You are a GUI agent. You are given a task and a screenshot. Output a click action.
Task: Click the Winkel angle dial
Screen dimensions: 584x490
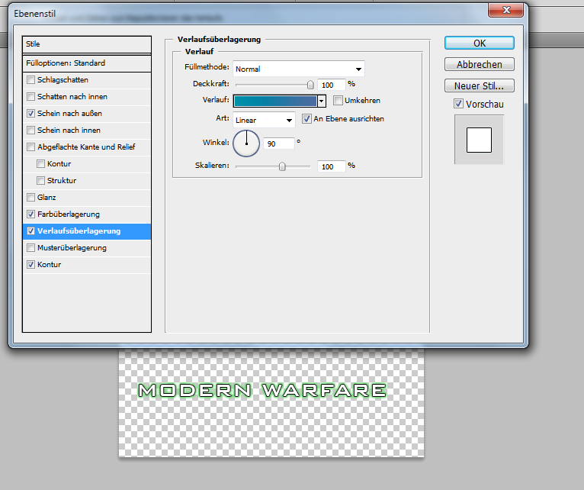pyautogui.click(x=246, y=143)
